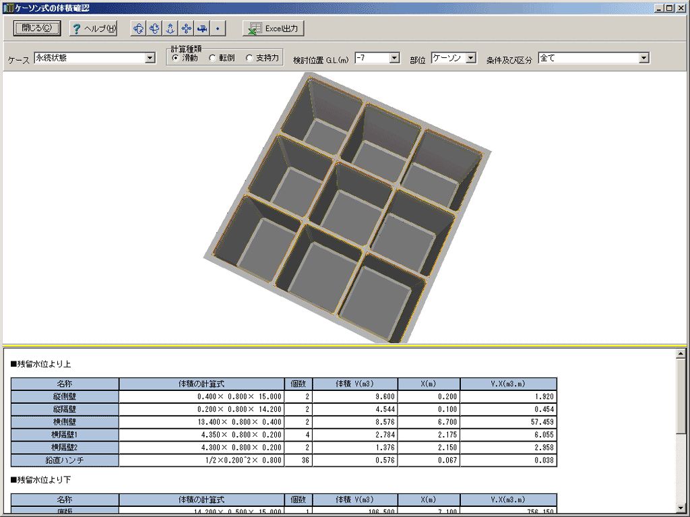This screenshot has width=690, height=517.
Task: Click the 横隔壁1 row name cell
Action: coord(65,435)
